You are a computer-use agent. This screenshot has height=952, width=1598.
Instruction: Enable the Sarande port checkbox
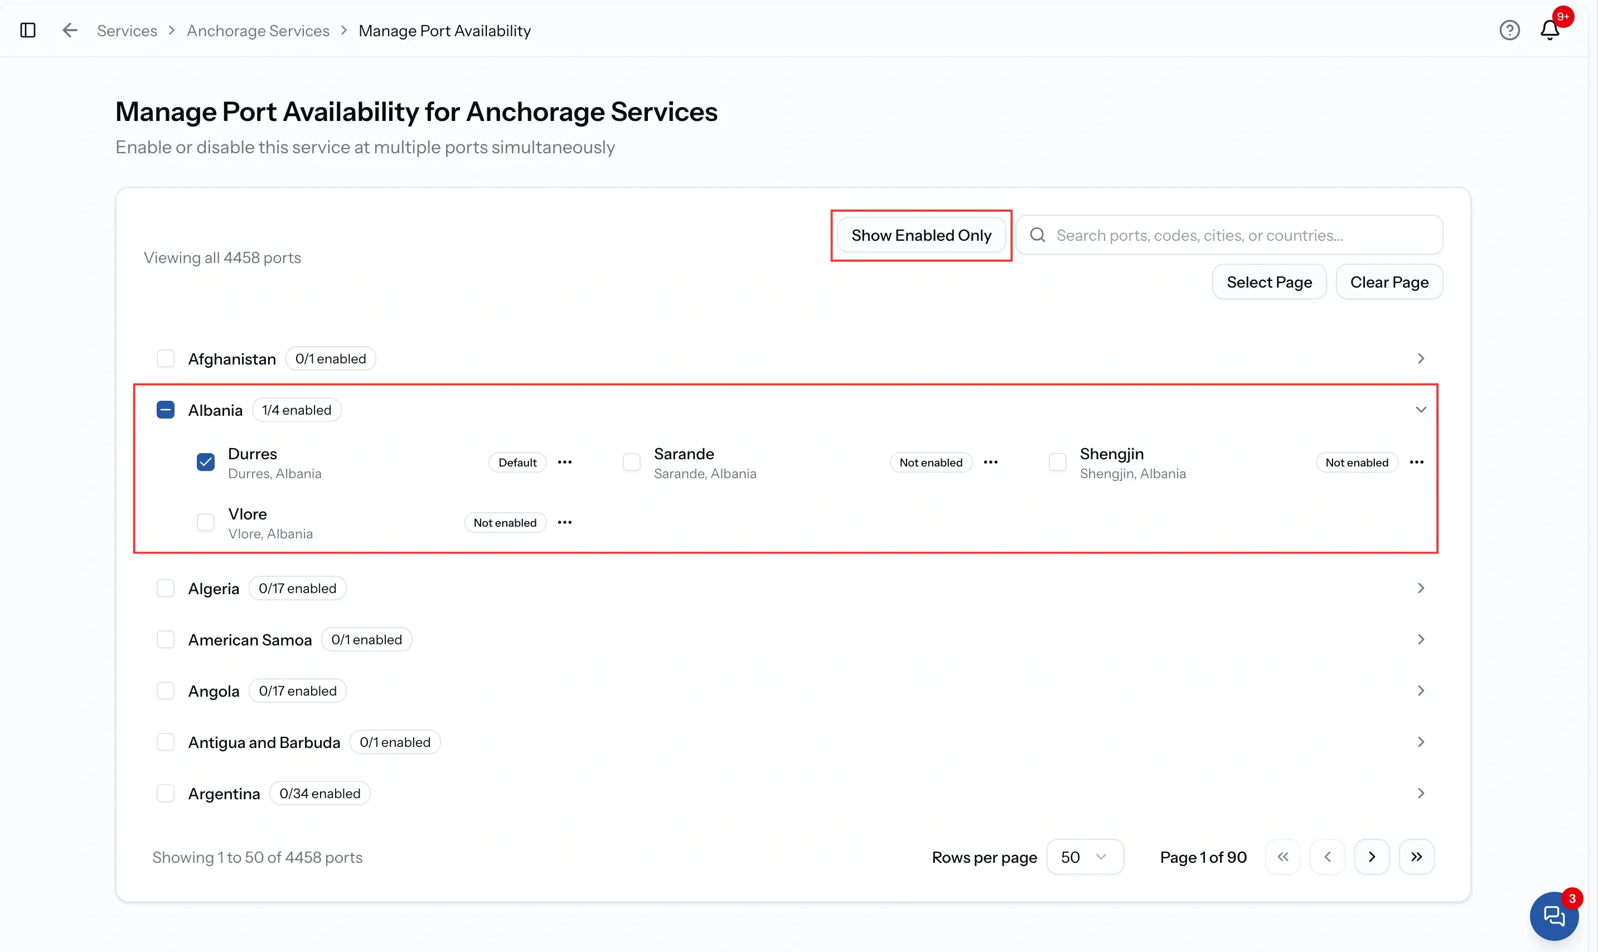(632, 462)
